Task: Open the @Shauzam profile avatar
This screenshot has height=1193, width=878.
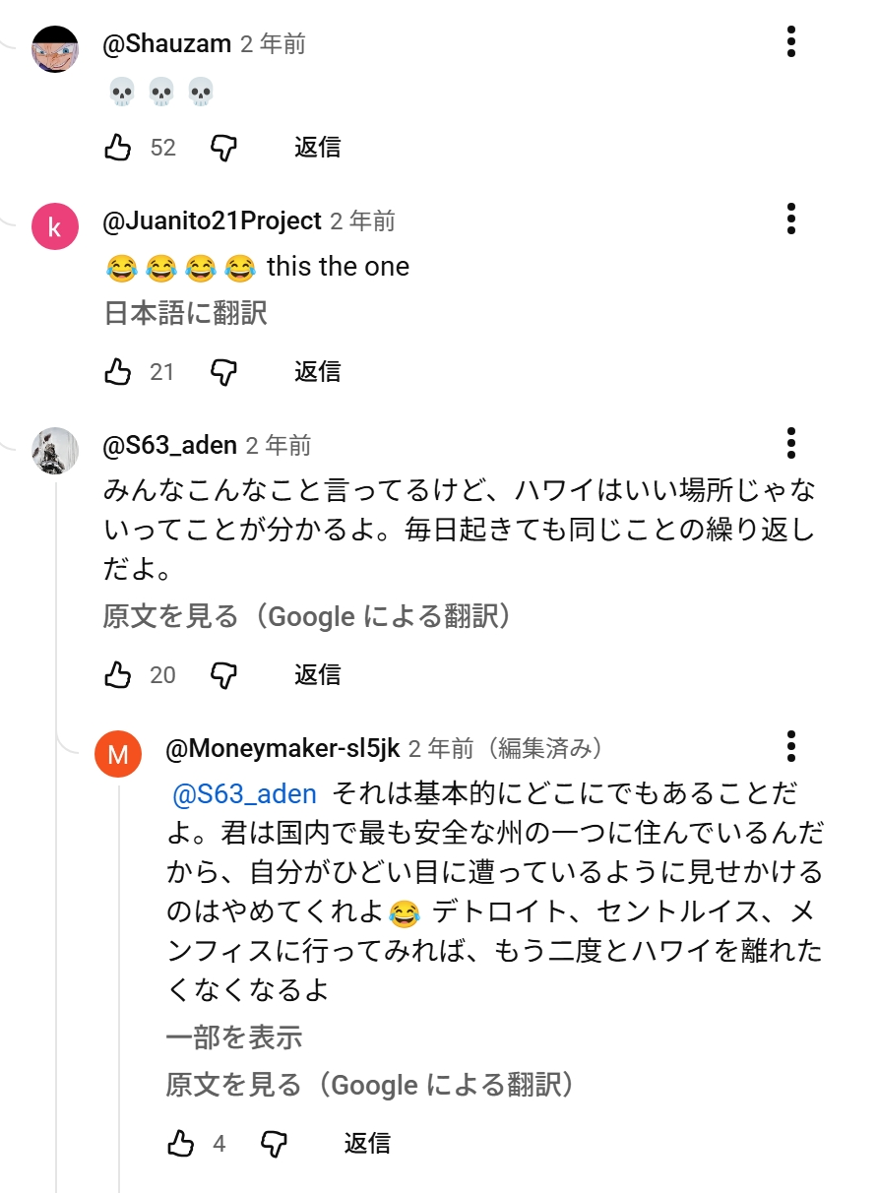Action: pyautogui.click(x=55, y=49)
